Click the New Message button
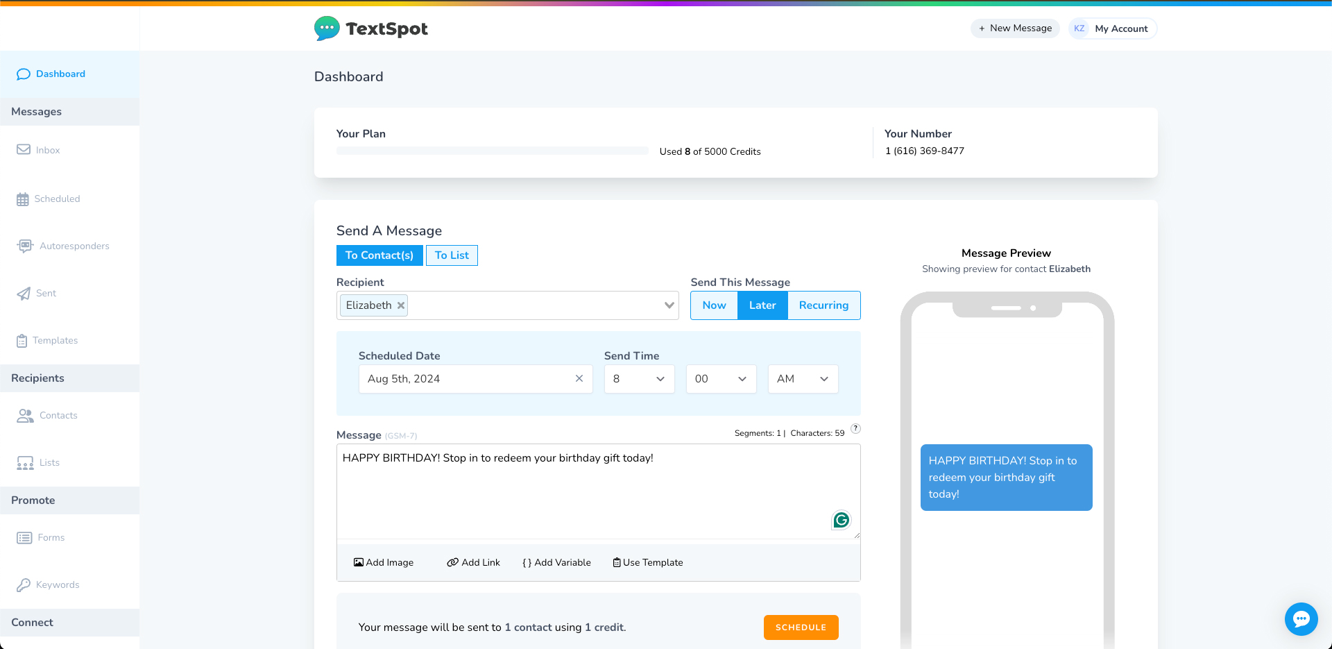The width and height of the screenshot is (1332, 649). click(1015, 28)
